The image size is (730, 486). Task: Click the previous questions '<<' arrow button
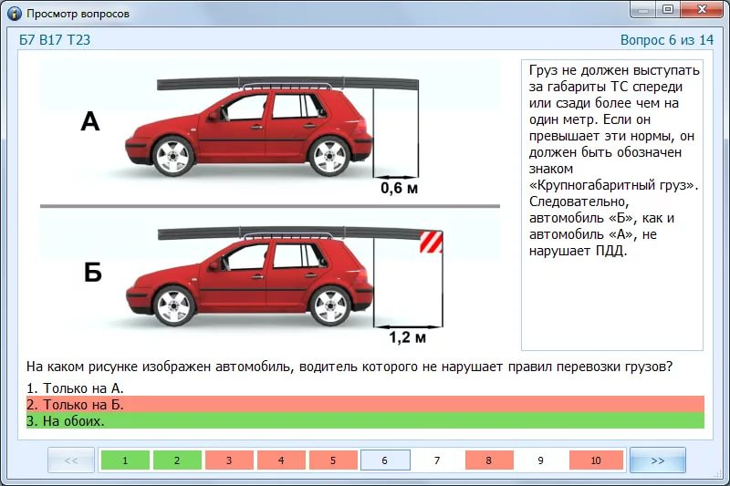point(71,460)
